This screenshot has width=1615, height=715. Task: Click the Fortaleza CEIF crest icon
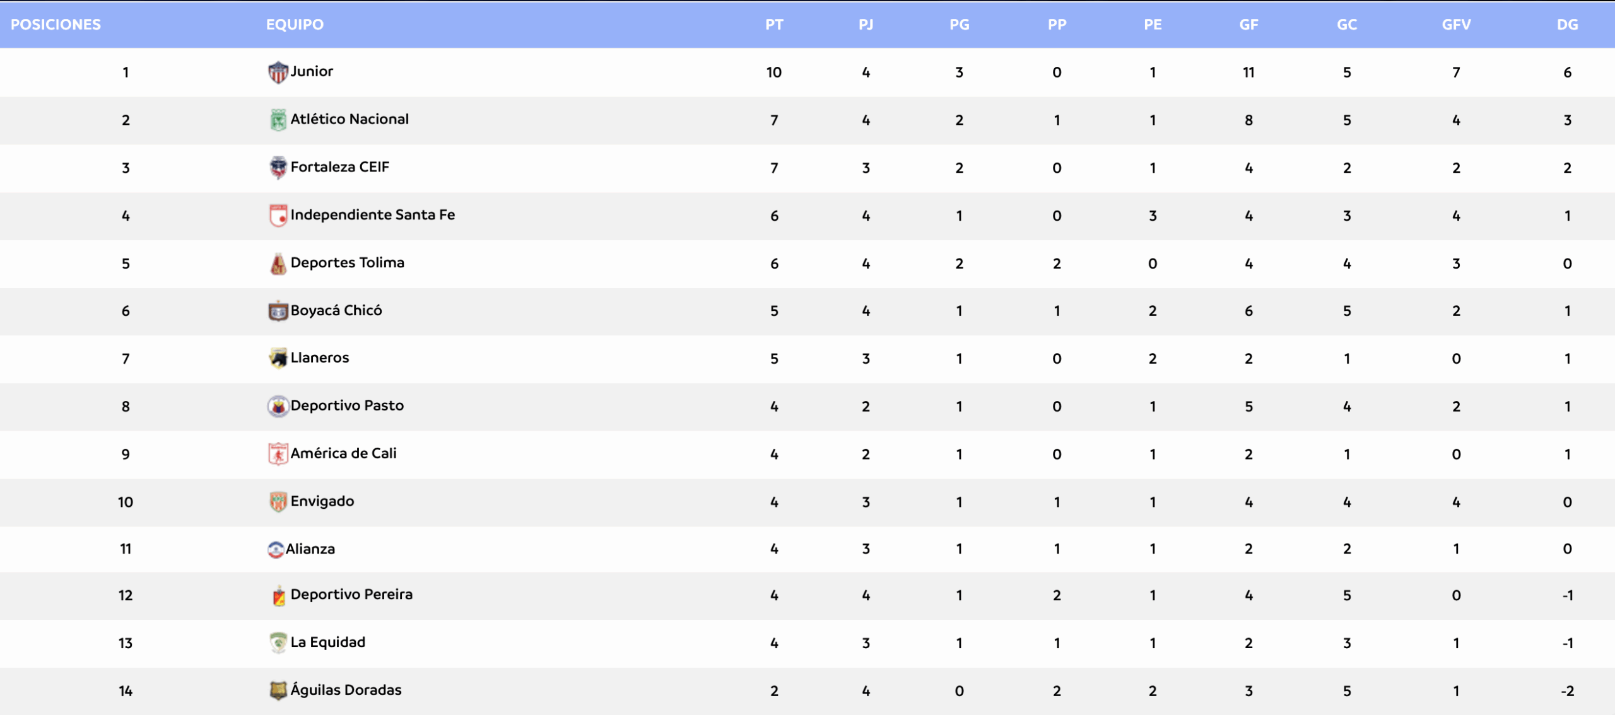coord(278,168)
